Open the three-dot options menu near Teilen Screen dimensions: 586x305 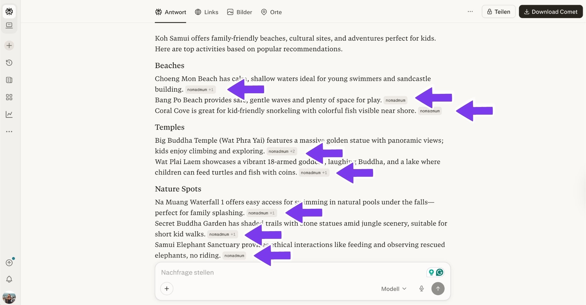tap(470, 11)
